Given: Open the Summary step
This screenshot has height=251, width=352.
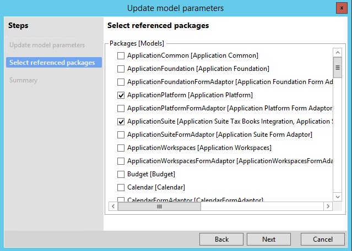Looking at the screenshot, I should (x=24, y=80).
